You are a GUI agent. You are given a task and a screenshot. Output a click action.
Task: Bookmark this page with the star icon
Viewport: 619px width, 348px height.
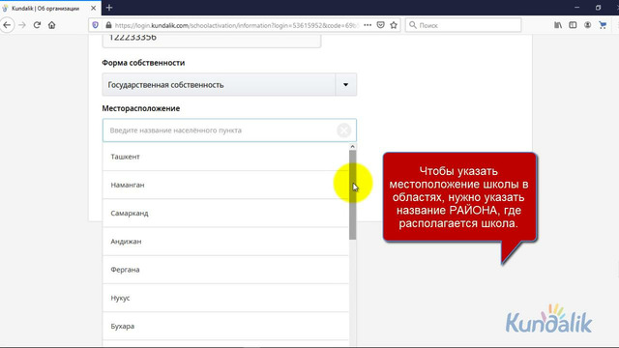pyautogui.click(x=394, y=25)
